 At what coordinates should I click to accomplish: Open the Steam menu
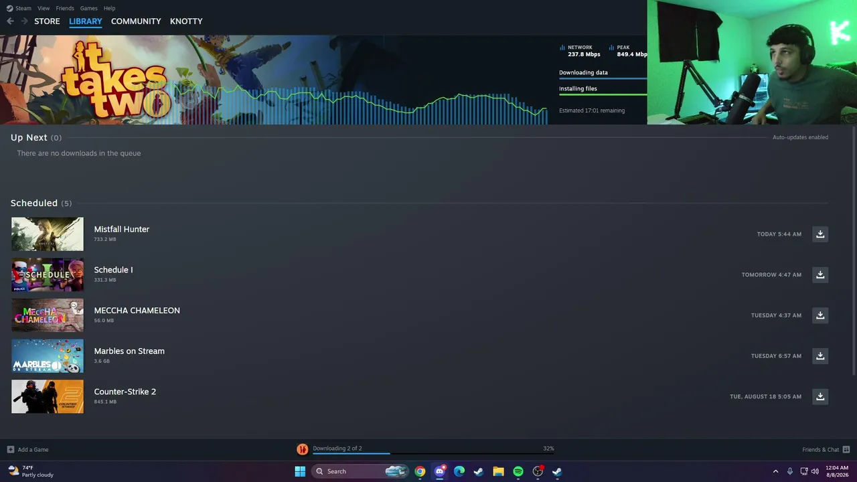point(23,8)
